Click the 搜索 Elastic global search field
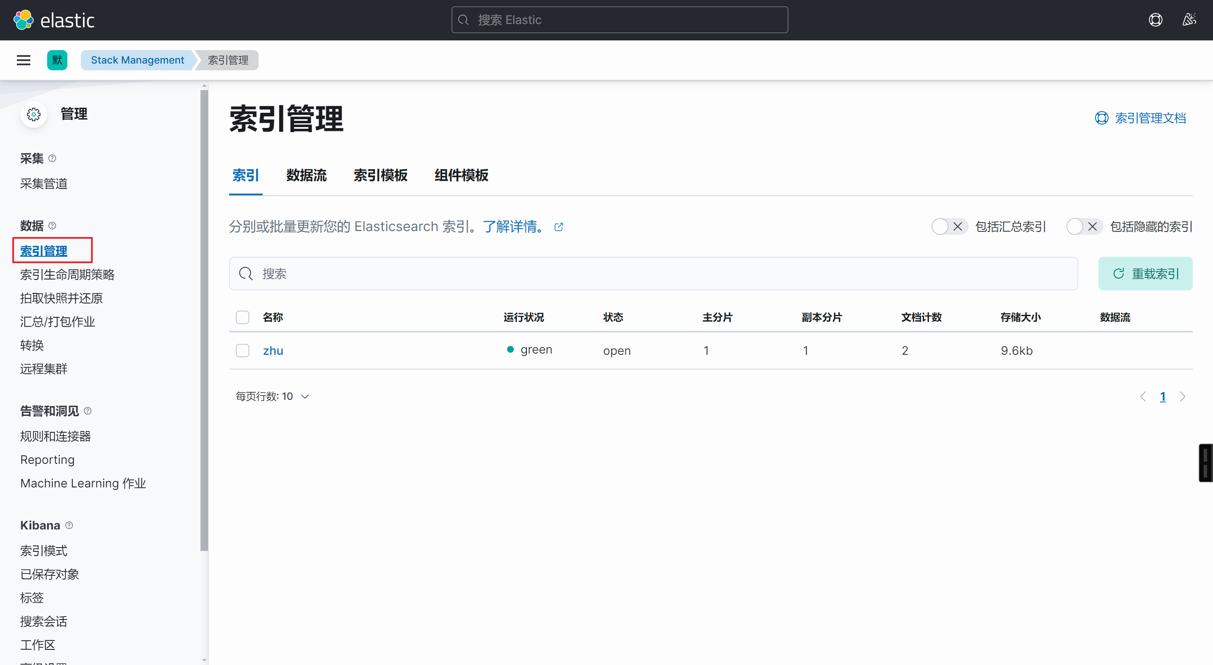The image size is (1213, 665). pos(620,20)
